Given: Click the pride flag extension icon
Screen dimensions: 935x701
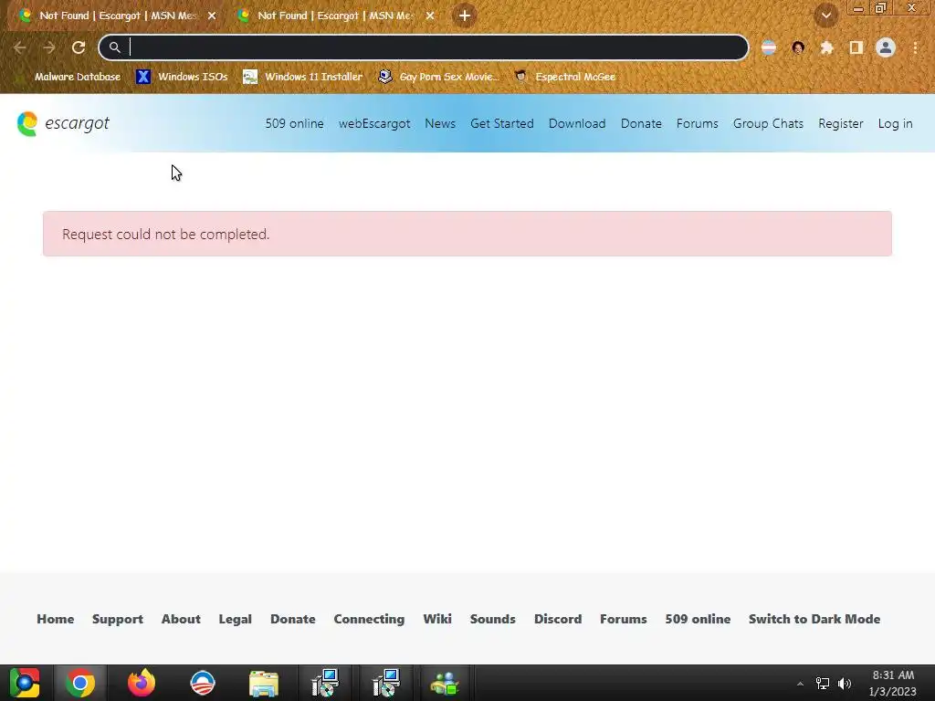Looking at the screenshot, I should click(x=769, y=47).
